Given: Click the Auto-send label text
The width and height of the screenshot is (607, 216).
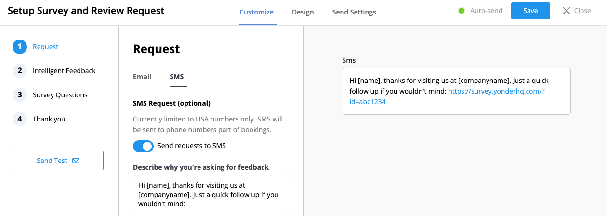Looking at the screenshot, I should 486,11.
